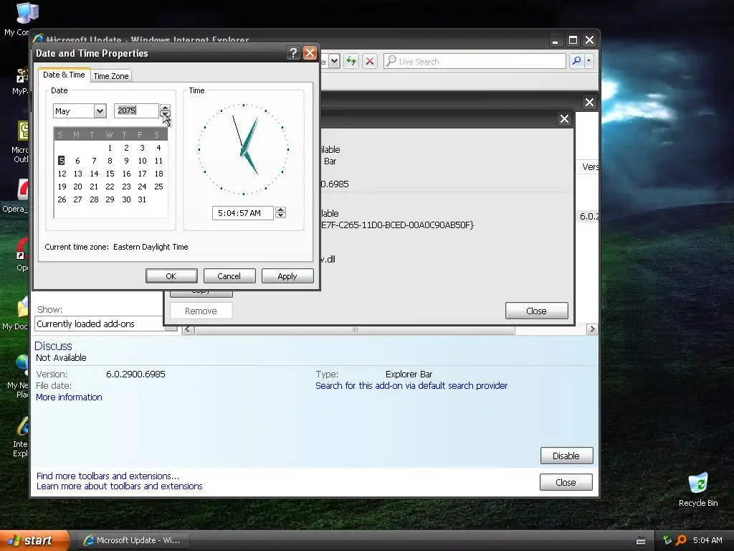Open Search for this add-on via default search provider
734x551 pixels.
(411, 385)
